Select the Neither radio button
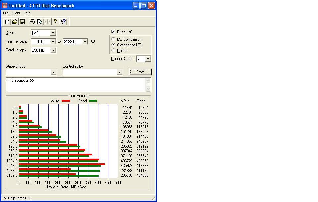The width and height of the screenshot is (318, 202). 113,50
